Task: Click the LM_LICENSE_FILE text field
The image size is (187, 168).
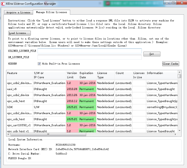Action: [89, 57]
